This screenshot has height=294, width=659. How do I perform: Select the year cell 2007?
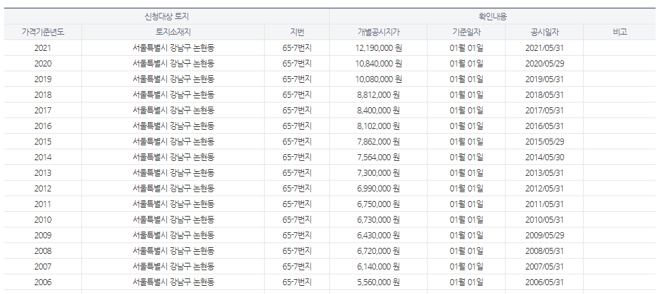(43, 267)
